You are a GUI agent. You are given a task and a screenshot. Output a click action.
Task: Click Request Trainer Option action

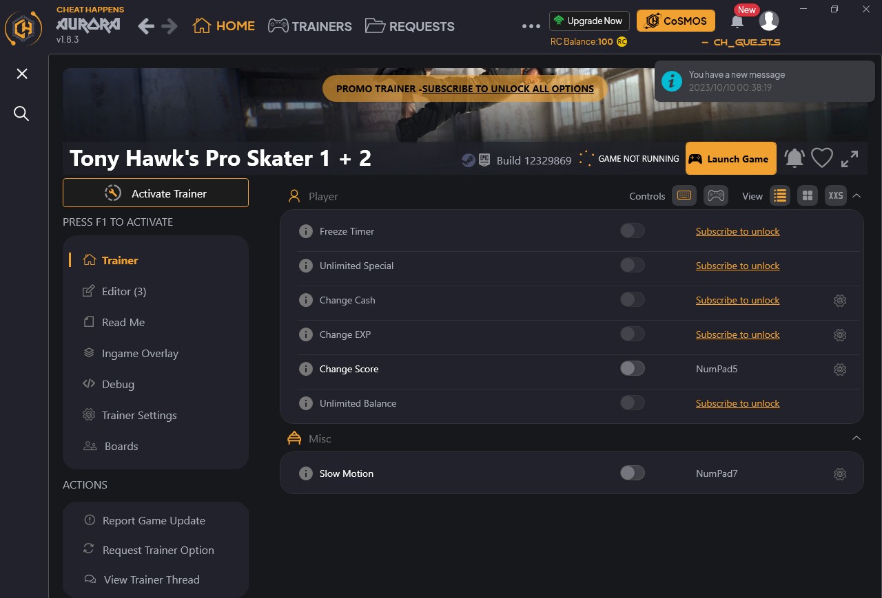149,550
